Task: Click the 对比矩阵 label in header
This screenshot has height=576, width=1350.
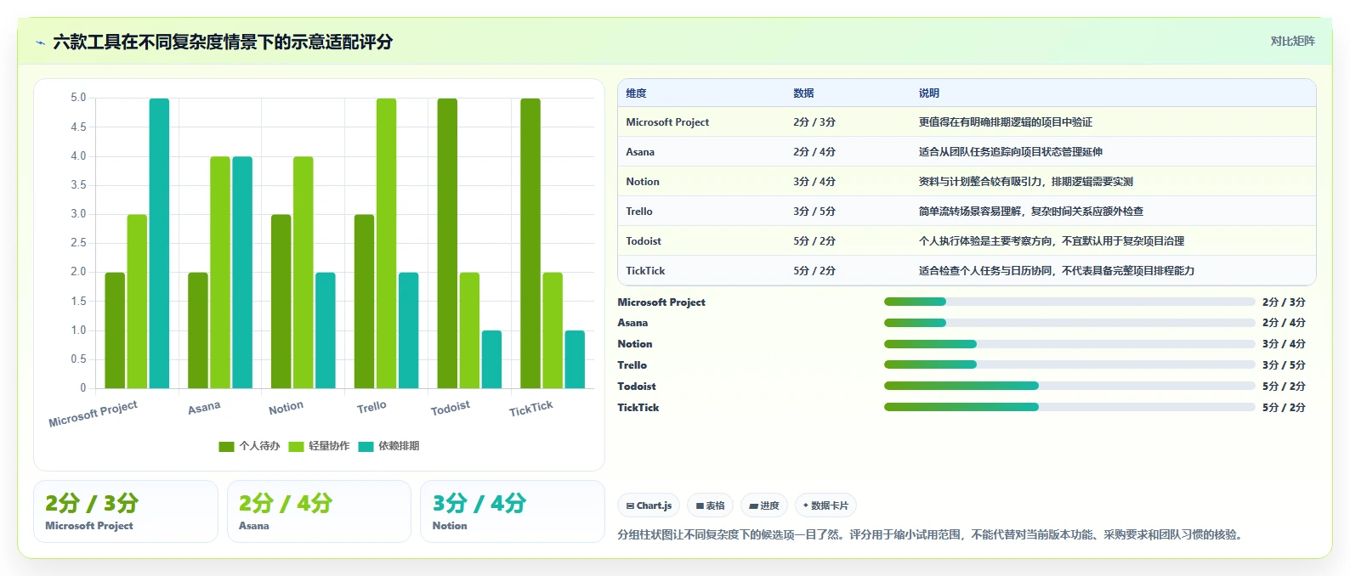Action: pos(1292,41)
